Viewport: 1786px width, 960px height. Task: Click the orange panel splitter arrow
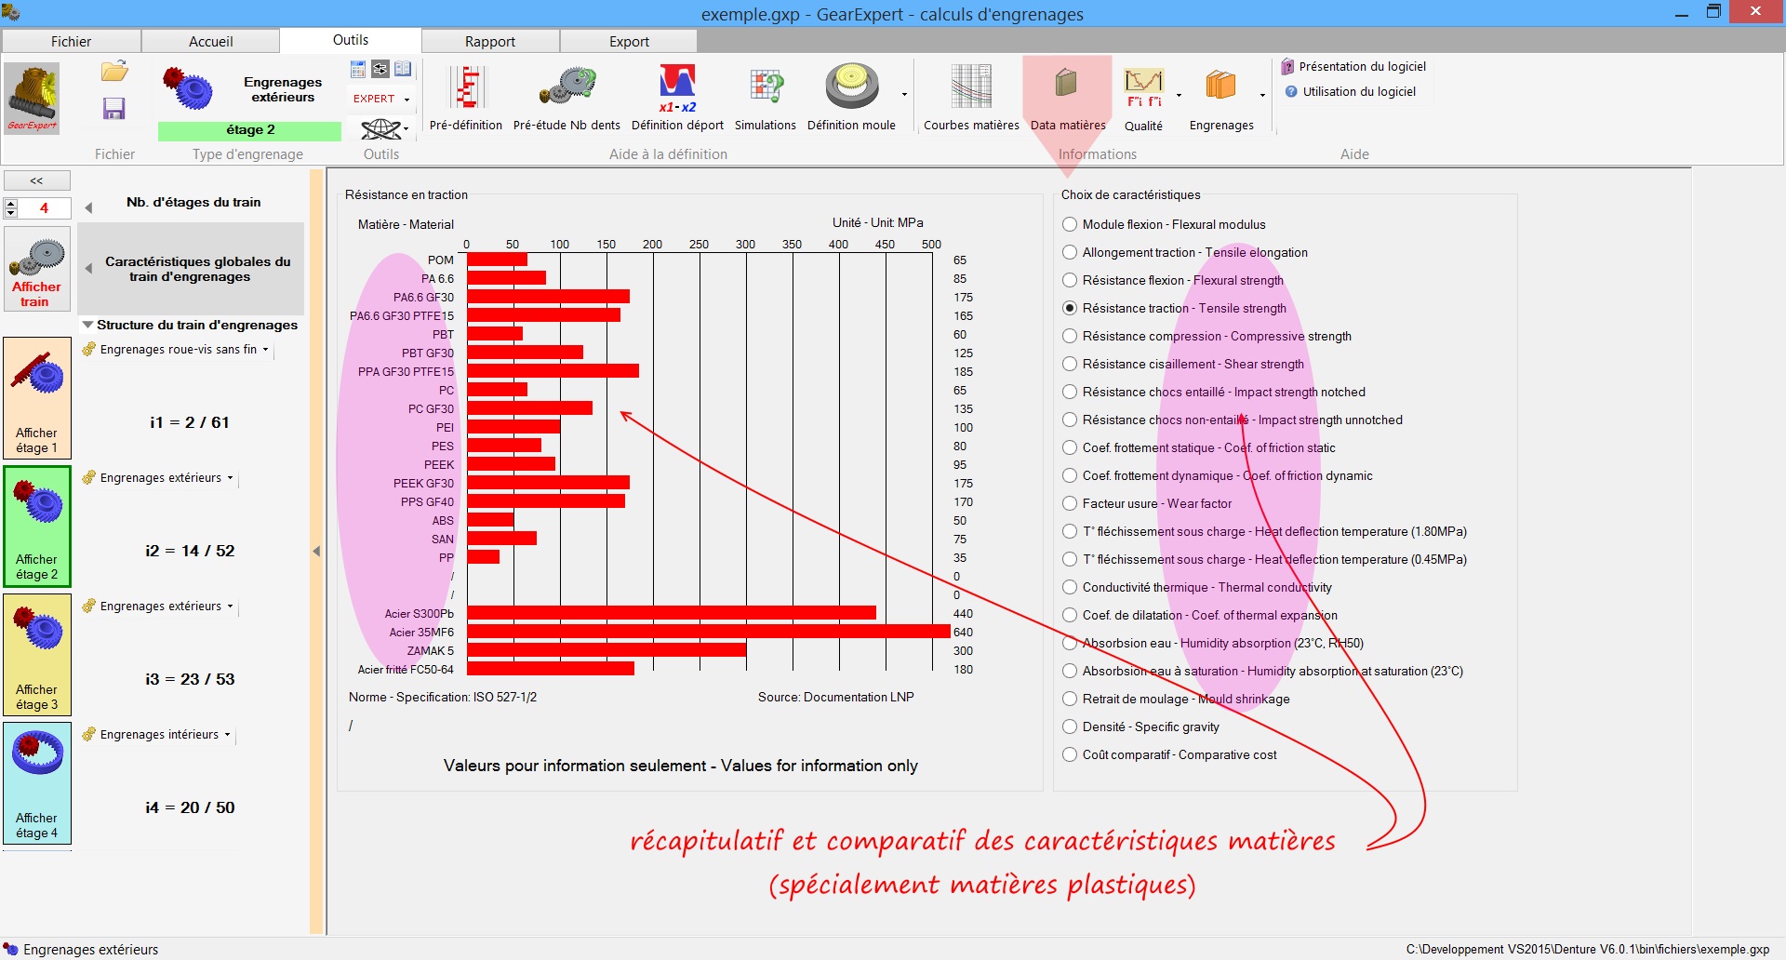tap(316, 551)
